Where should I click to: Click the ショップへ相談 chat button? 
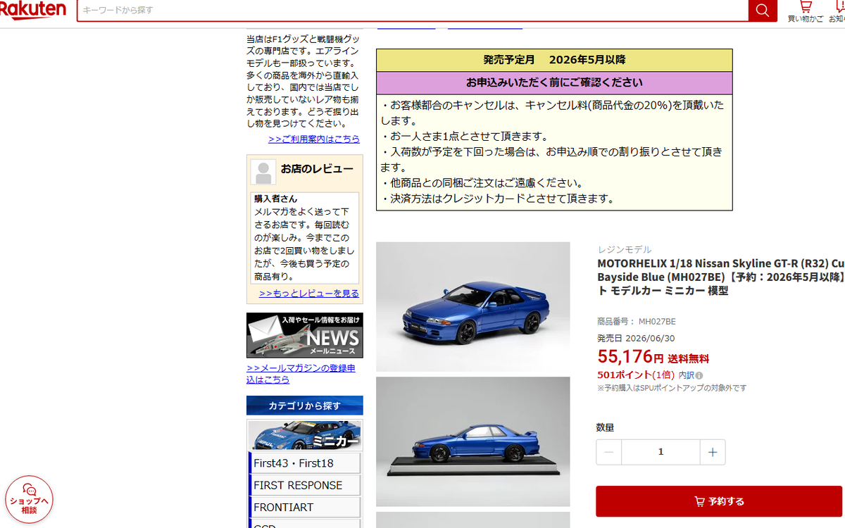coord(29,499)
